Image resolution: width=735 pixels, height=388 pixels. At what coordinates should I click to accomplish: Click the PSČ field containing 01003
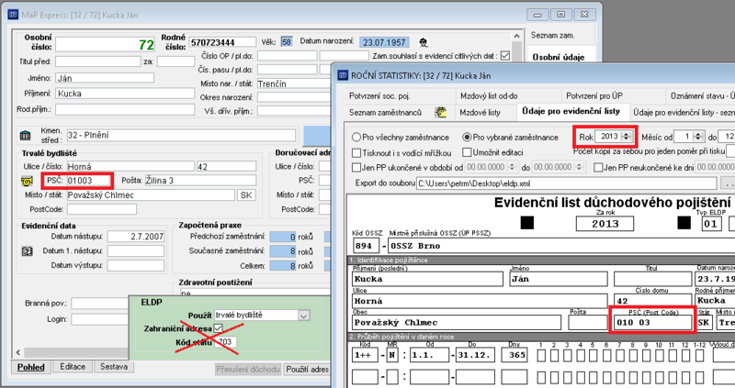[x=88, y=181]
